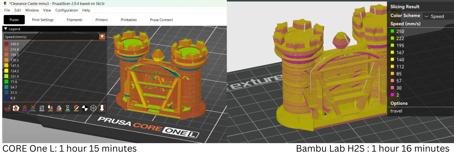Open the Edit menu
Image resolution: width=454 pixels, height=159 pixels.
pyautogui.click(x=18, y=10)
